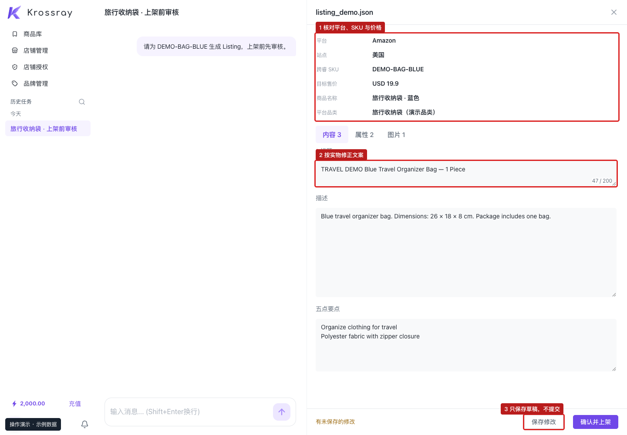Click the 2,000.00 credits balance

pos(33,404)
